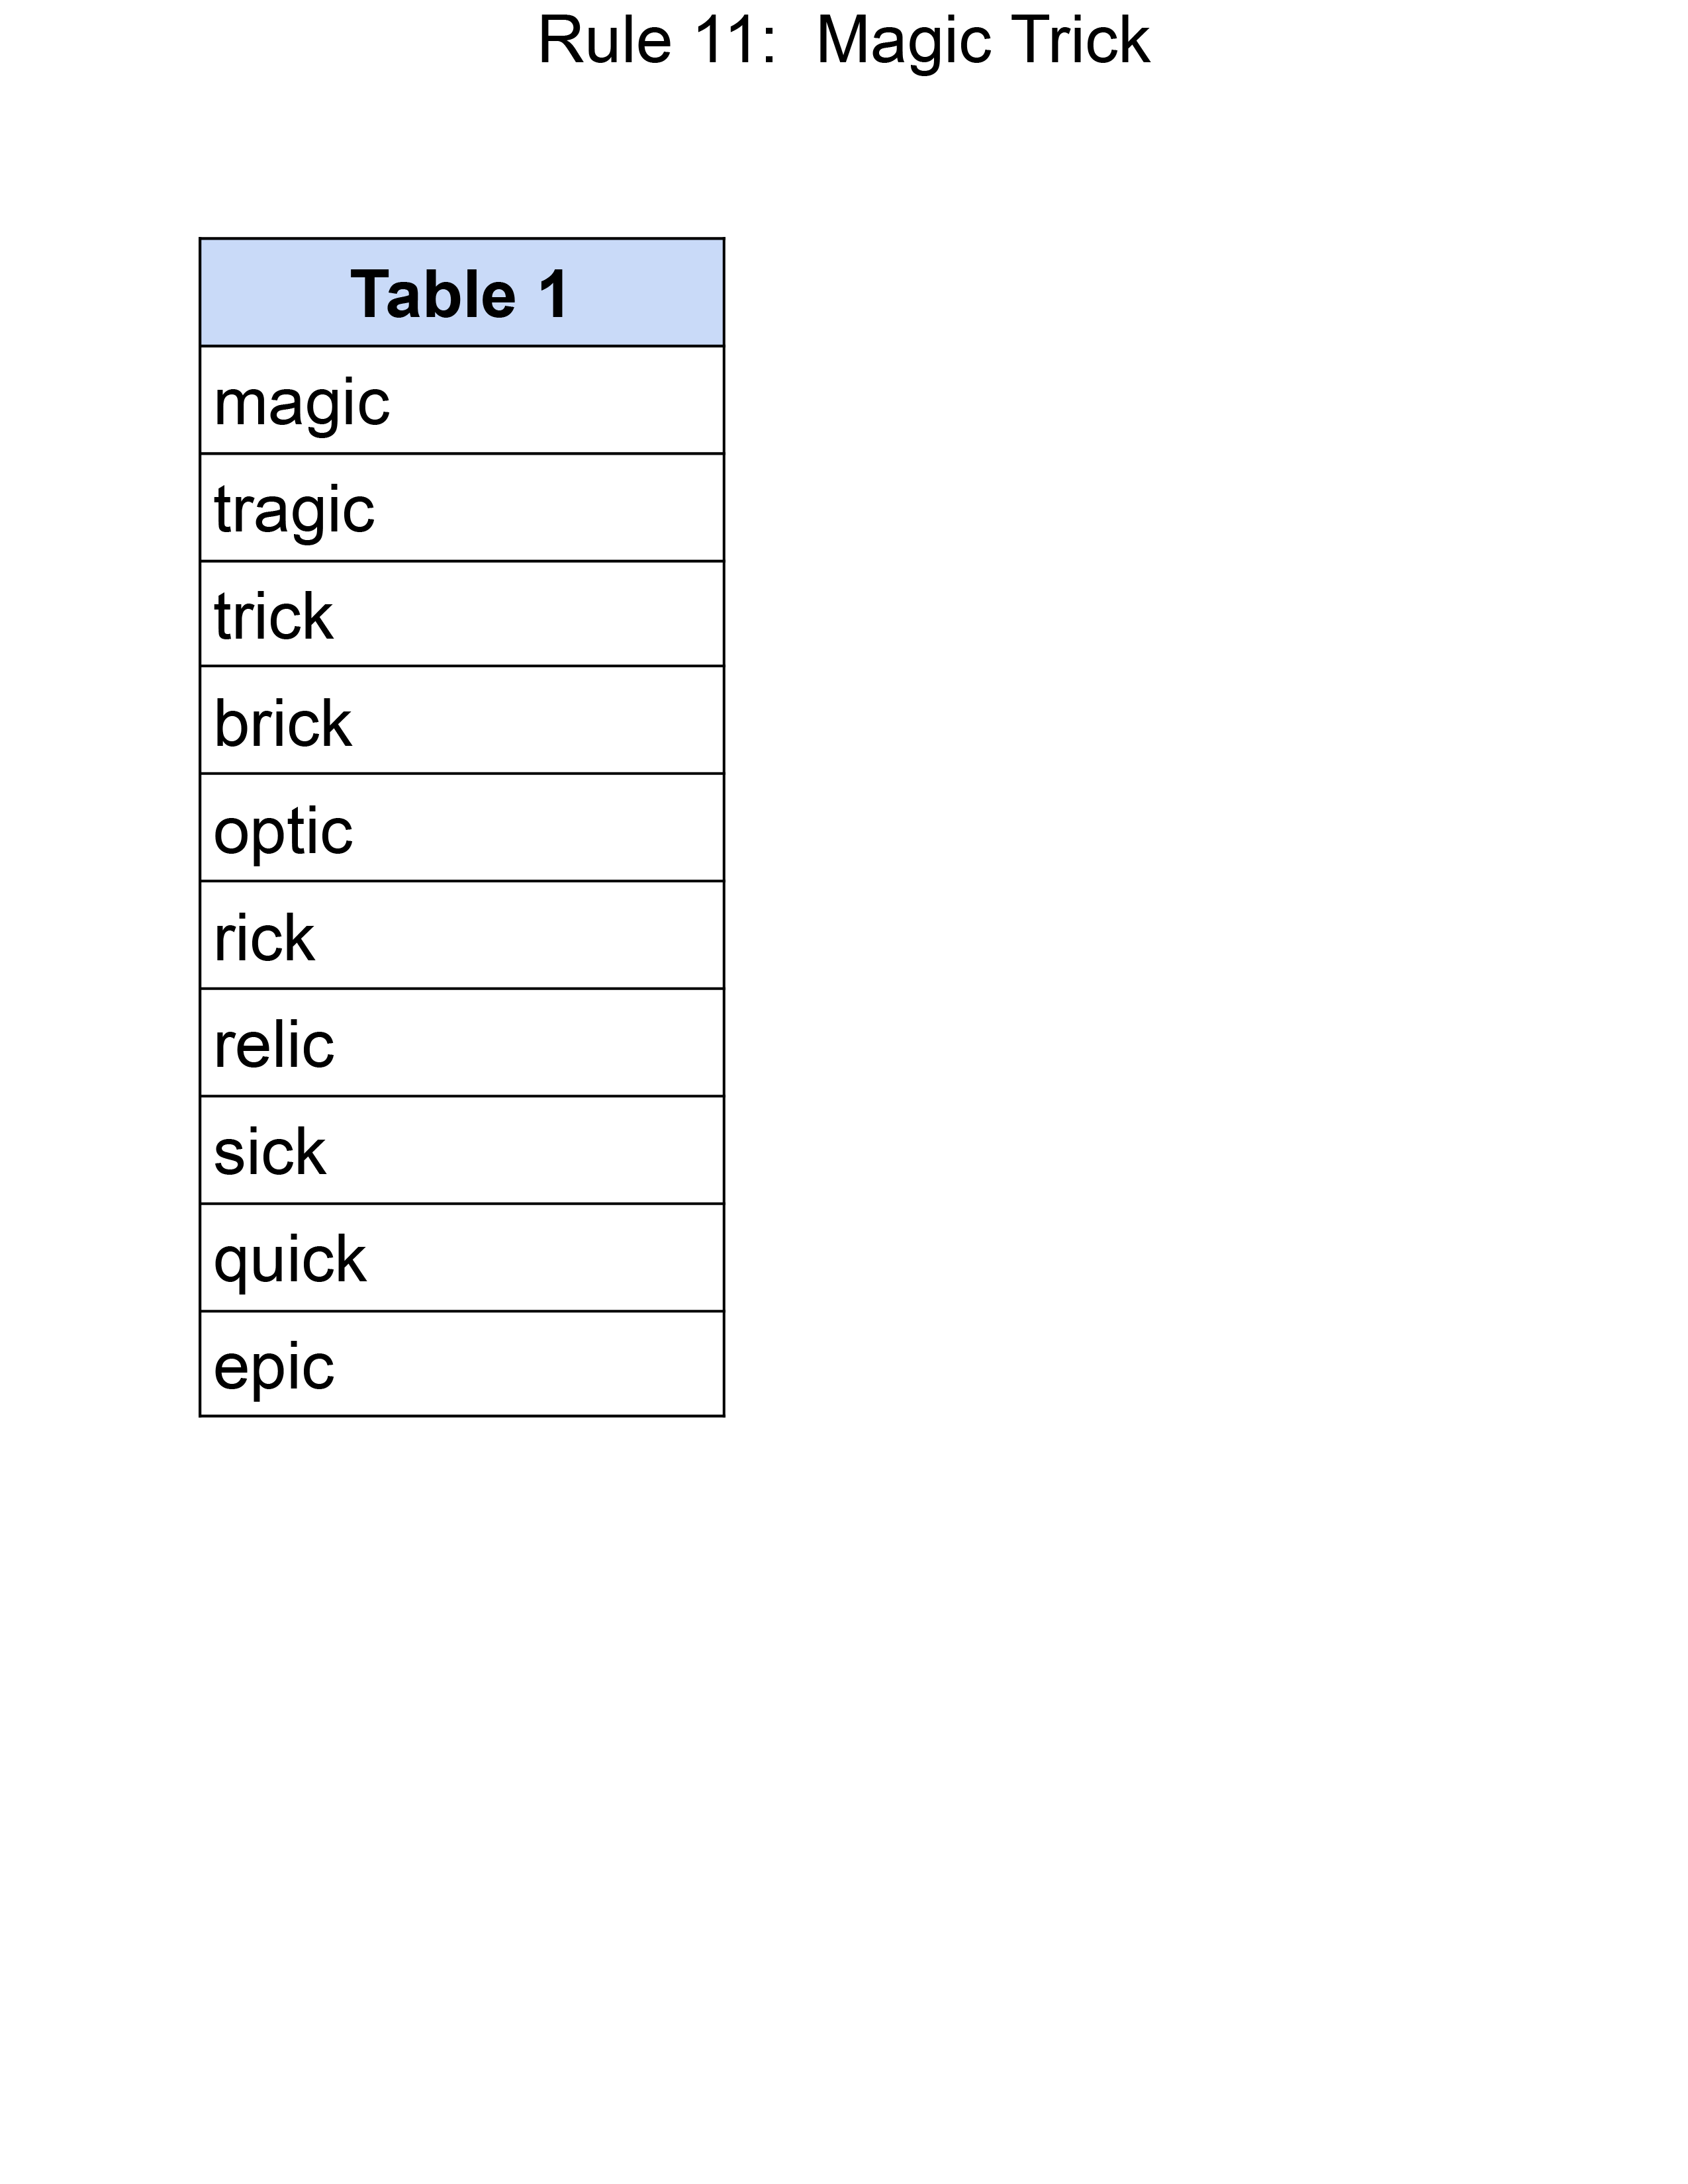1688x2184 pixels.
Task: Select the "quick" table cell
Action: tap(462, 1257)
